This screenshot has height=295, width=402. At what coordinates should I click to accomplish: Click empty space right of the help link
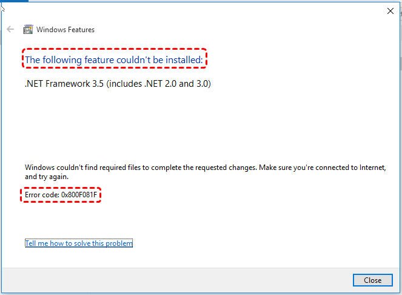pos(255,243)
